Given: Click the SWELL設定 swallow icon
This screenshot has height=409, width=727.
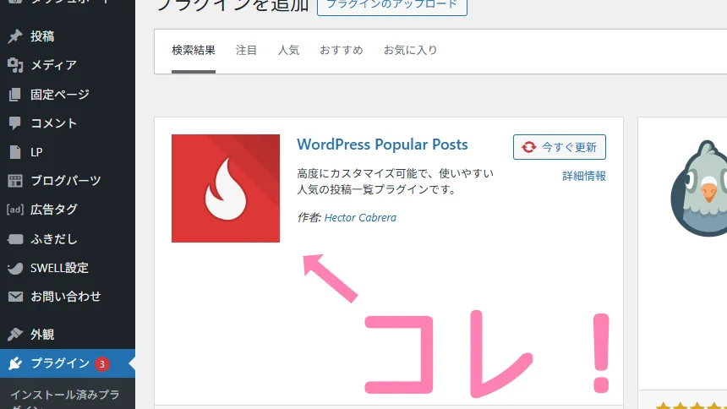Looking at the screenshot, I should tap(15, 268).
